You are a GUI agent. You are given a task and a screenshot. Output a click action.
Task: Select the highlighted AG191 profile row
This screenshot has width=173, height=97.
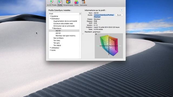click(x=64, y=31)
